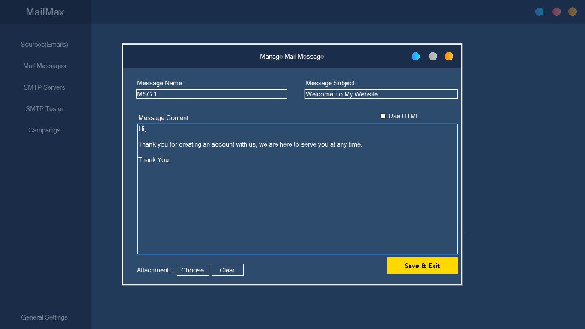585x329 pixels.
Task: Click inside the Message Name field
Action: (x=212, y=93)
